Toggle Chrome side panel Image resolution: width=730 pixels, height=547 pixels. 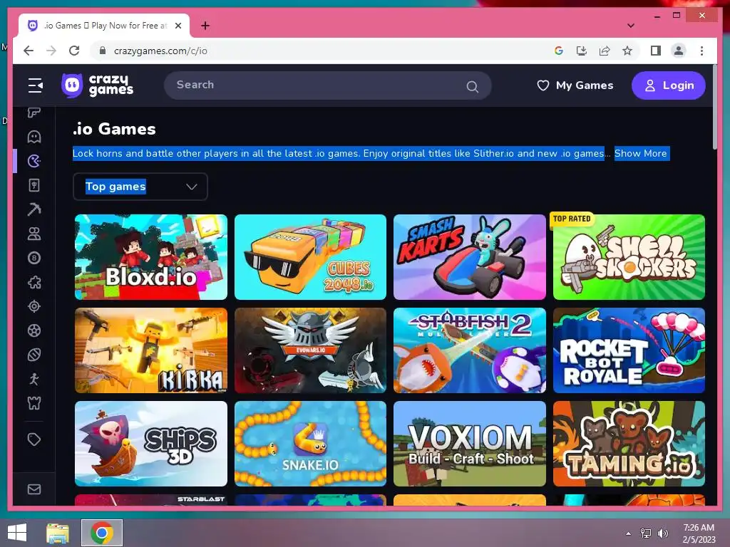coord(656,51)
